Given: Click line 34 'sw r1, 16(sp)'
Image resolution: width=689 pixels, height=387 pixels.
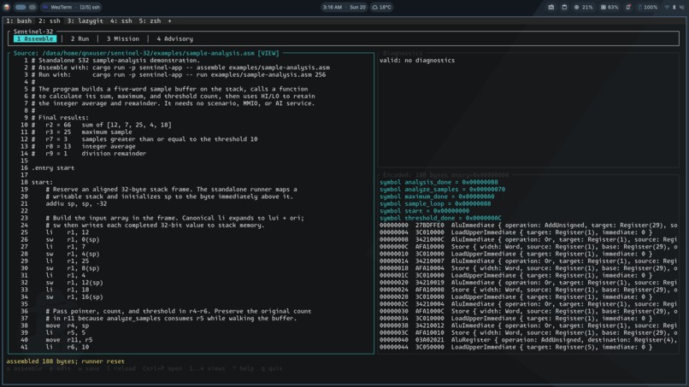Looking at the screenshot, I should tap(74, 296).
